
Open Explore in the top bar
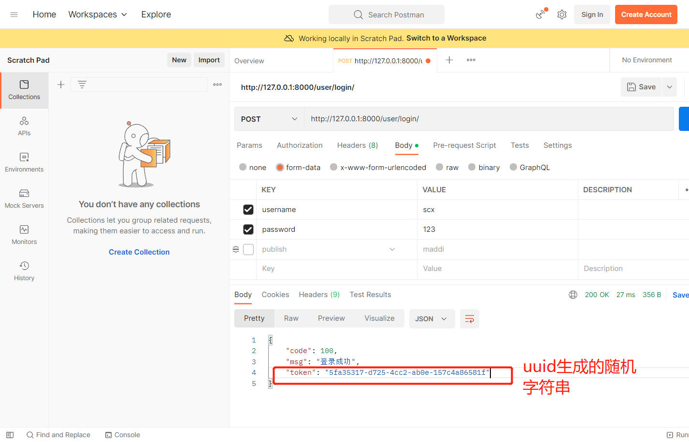pyautogui.click(x=156, y=14)
